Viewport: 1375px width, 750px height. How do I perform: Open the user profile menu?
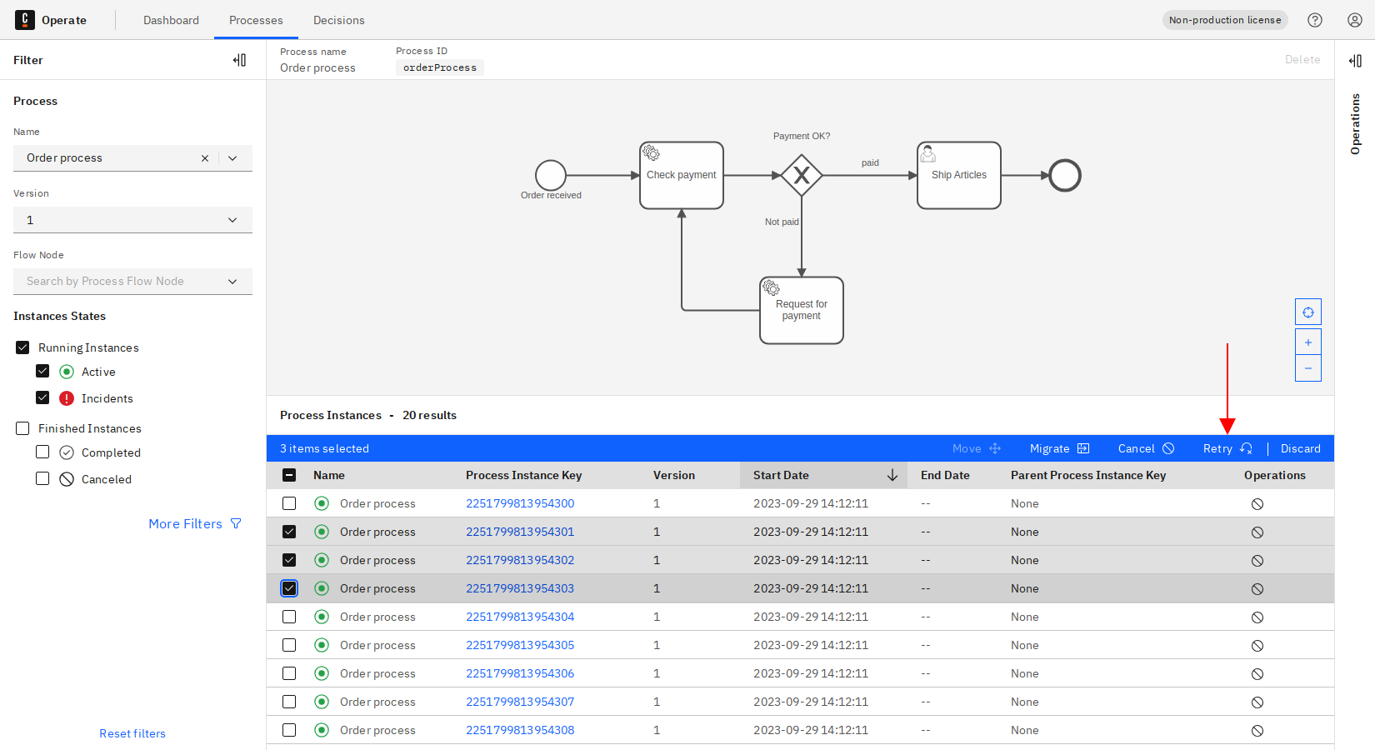click(x=1355, y=20)
